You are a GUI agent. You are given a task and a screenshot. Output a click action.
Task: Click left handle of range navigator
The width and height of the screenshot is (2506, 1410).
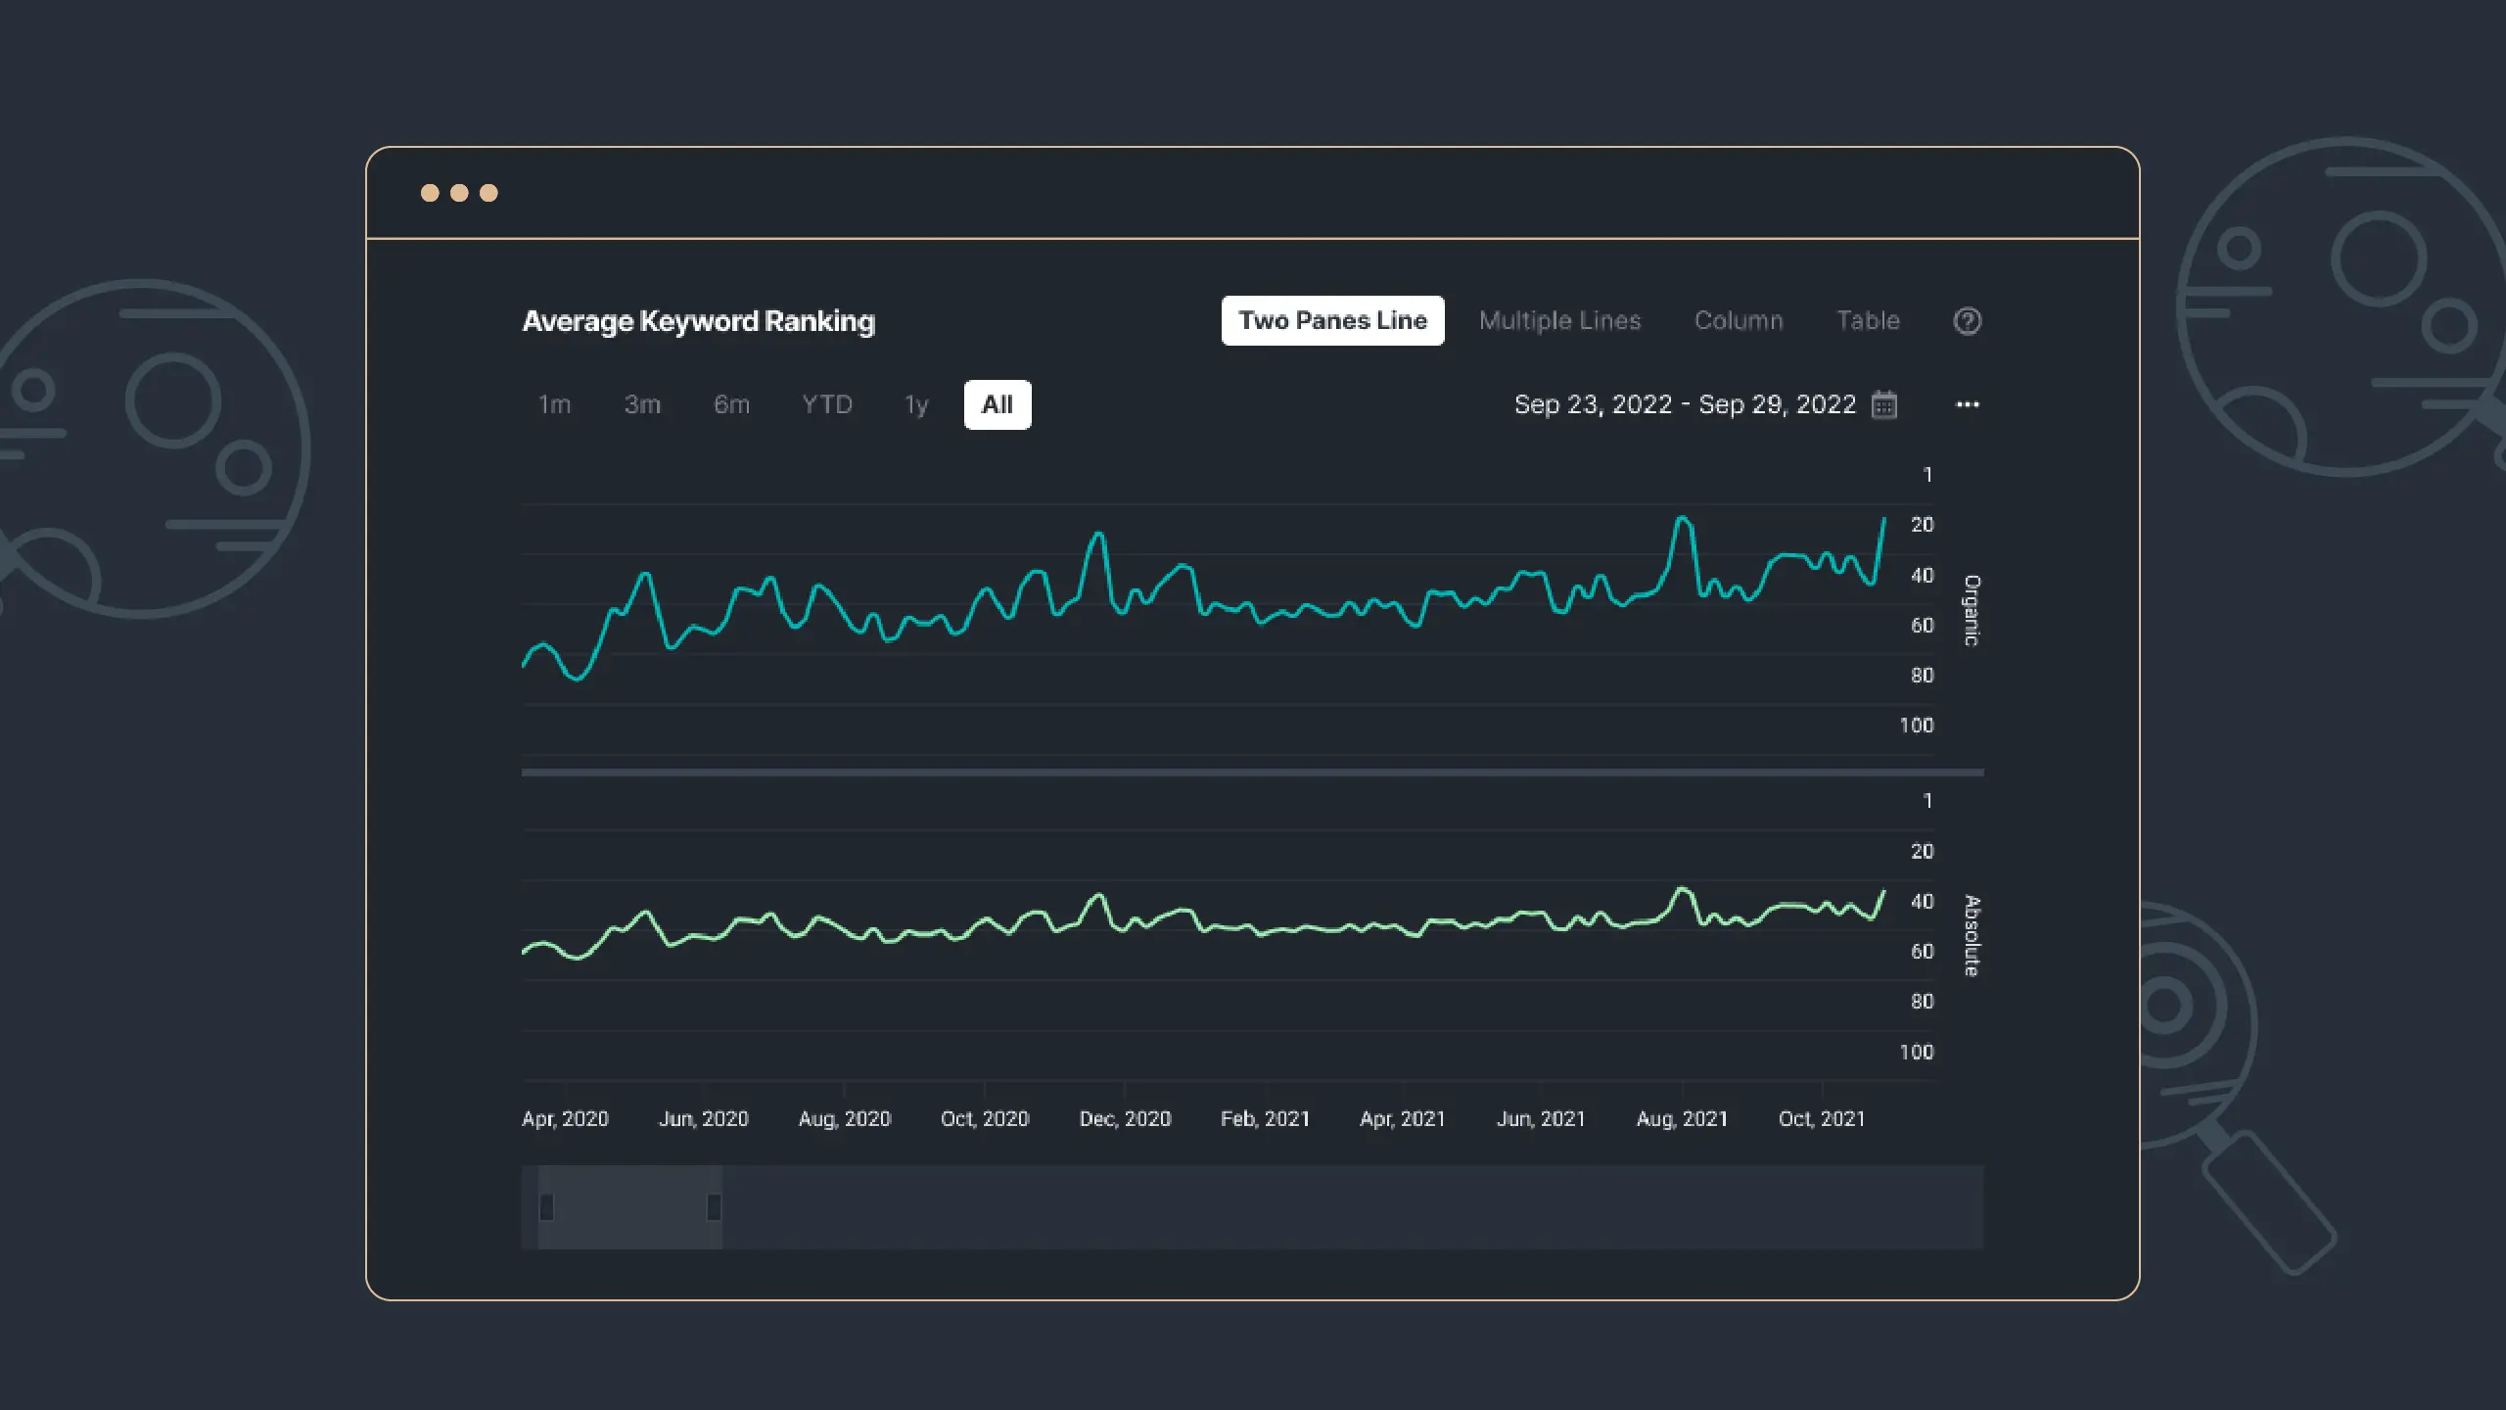click(547, 1207)
